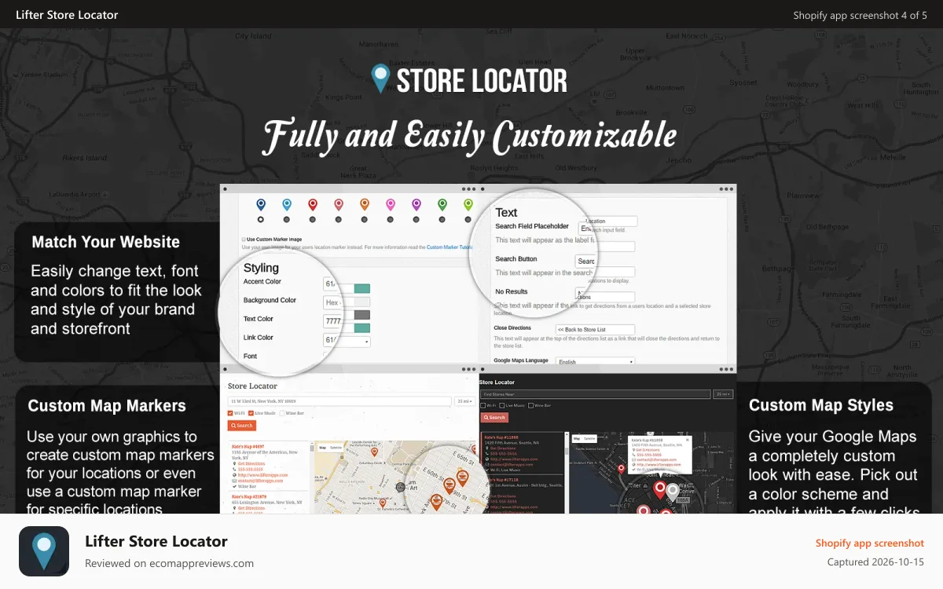Click the Back to Store List text field
Viewport: 943px width, 589px height.
tap(595, 329)
